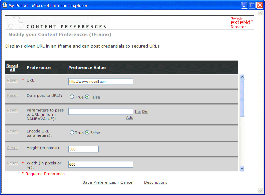Click the Ins link
The image size is (265, 195).
tap(138, 111)
